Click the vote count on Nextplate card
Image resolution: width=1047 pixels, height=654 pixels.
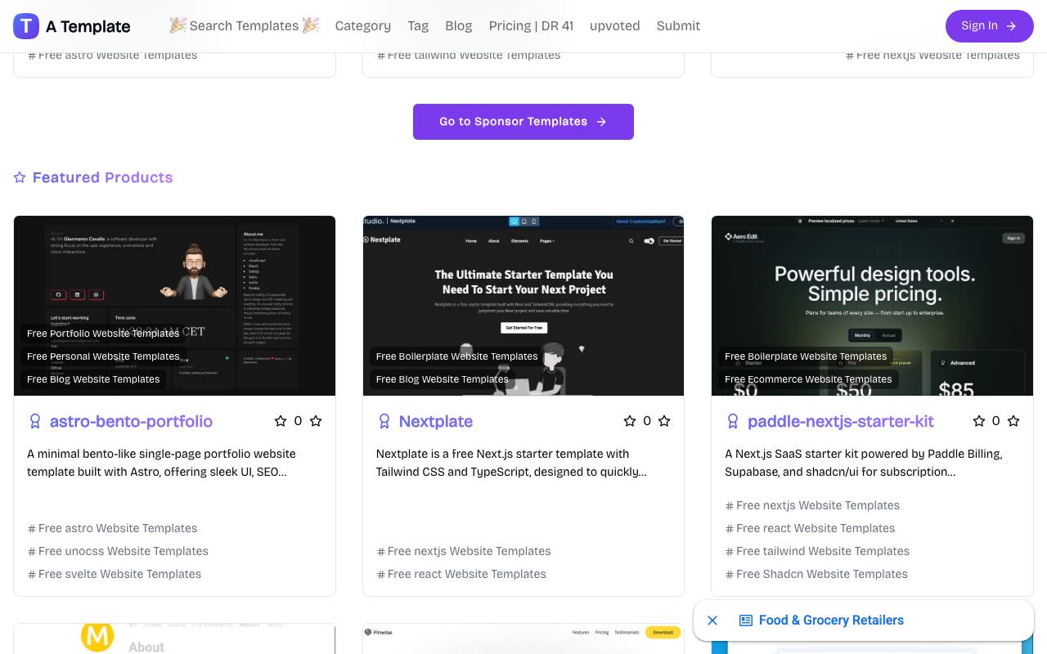(x=647, y=421)
